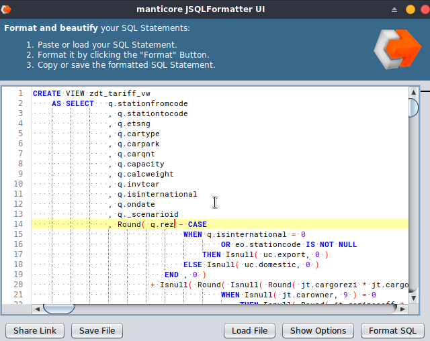Click the horizontal scrollbar right arrow

click(x=402, y=309)
